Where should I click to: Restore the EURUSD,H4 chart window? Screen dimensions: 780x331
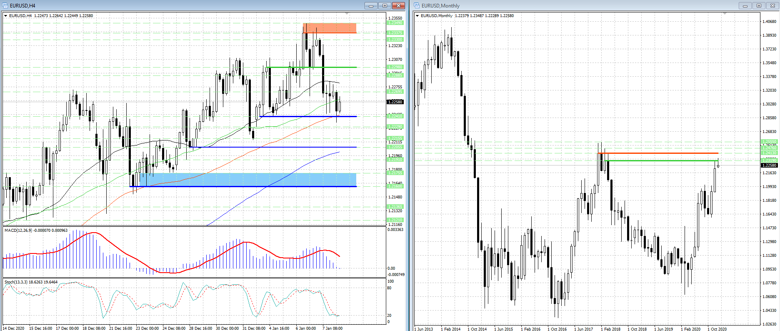tap(385, 5)
